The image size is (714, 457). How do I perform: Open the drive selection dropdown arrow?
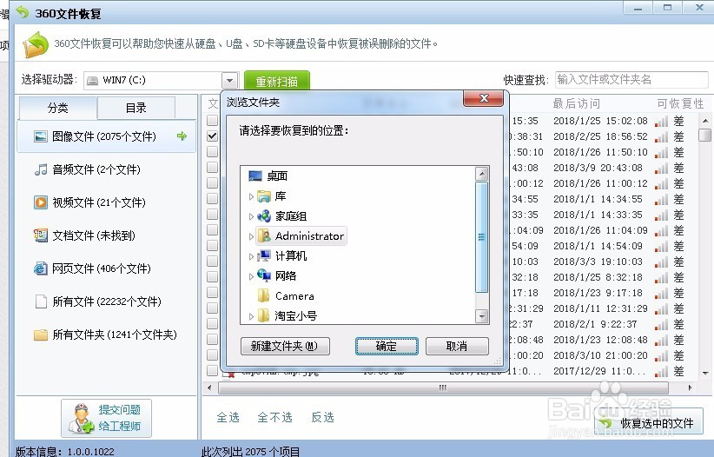(230, 81)
